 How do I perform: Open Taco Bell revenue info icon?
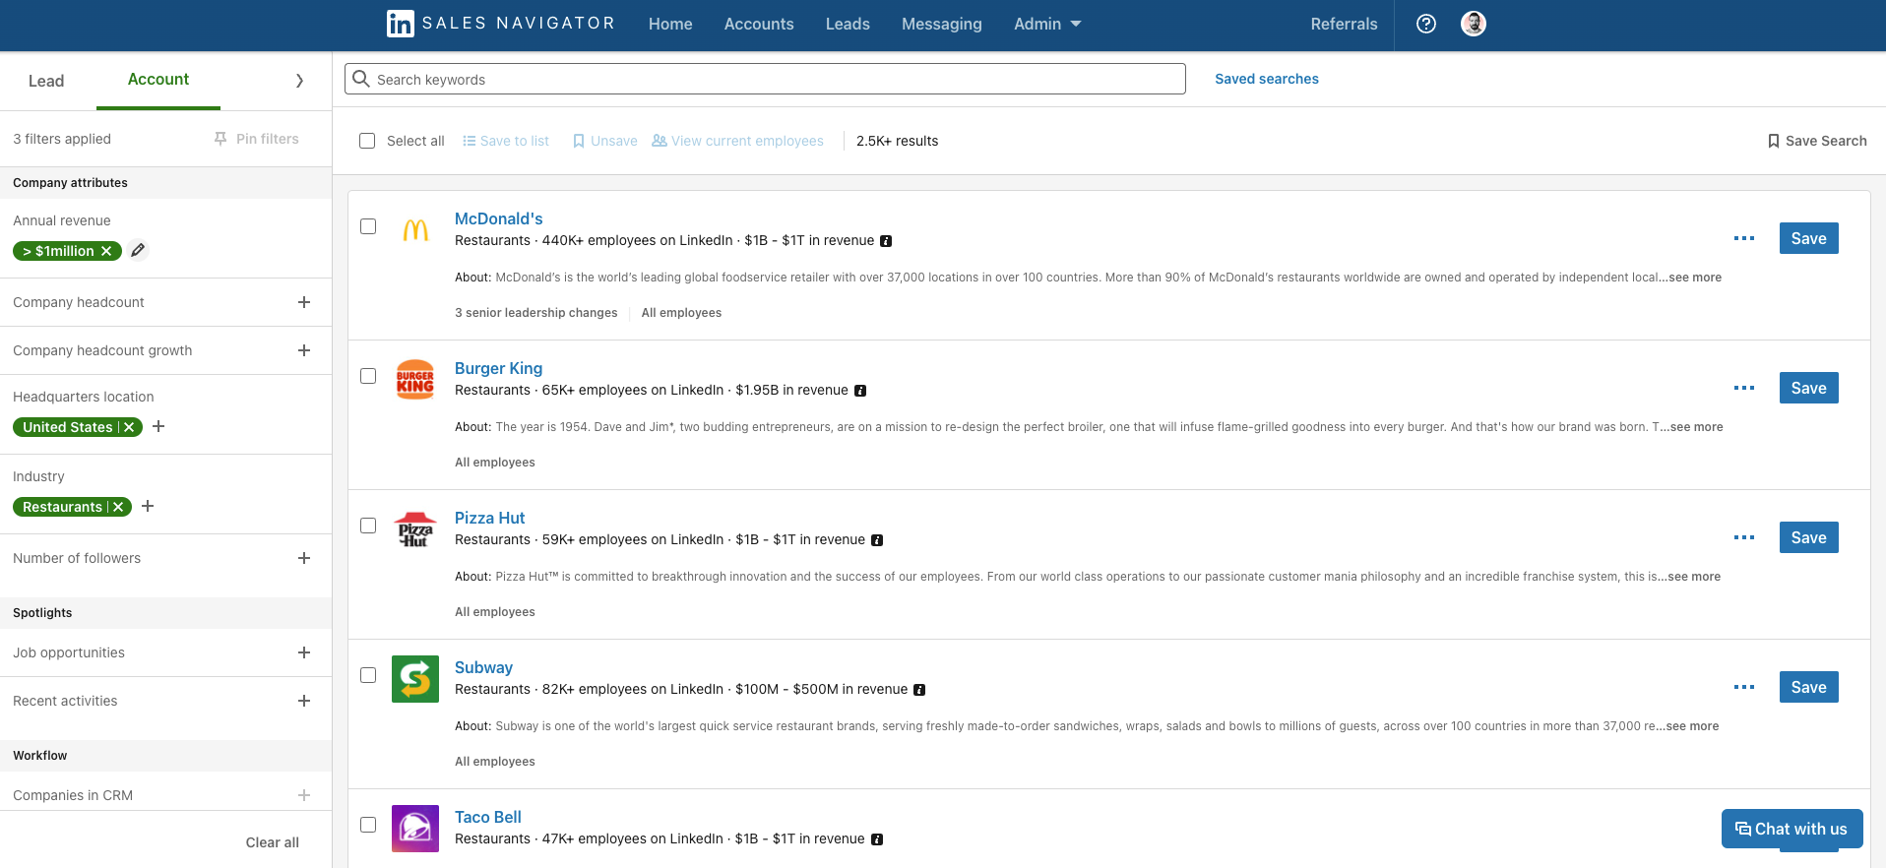click(877, 839)
